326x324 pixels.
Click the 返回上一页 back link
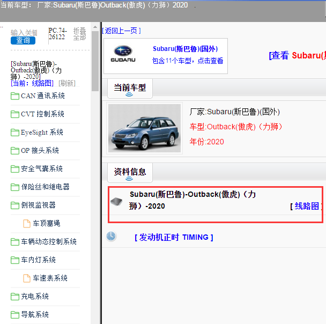point(121,31)
